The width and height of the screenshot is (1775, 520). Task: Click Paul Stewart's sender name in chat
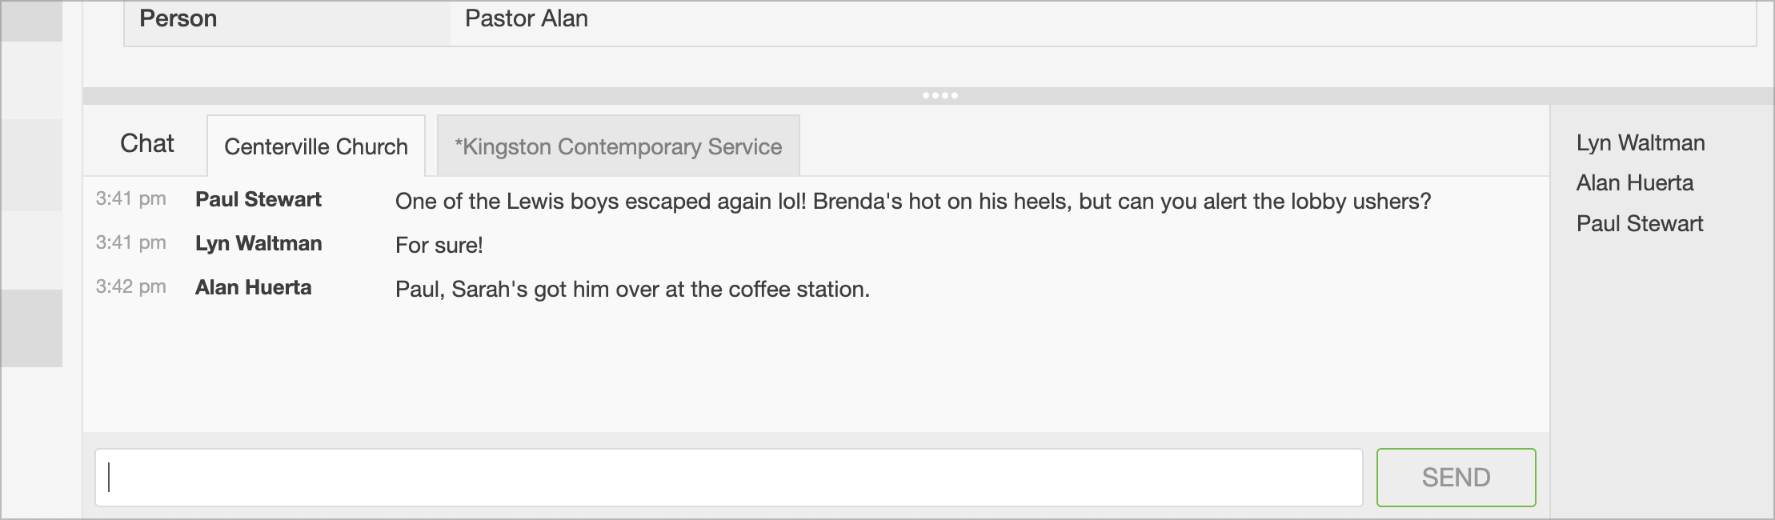[x=258, y=199]
